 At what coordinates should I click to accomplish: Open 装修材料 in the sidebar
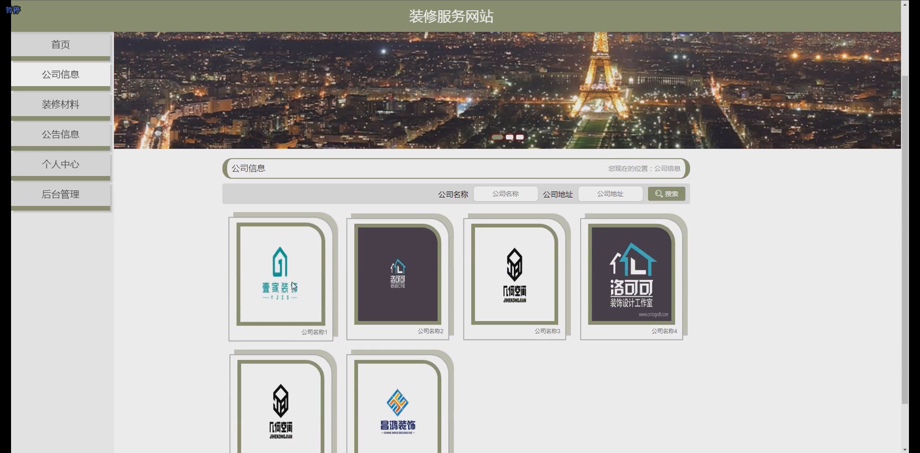(x=61, y=104)
